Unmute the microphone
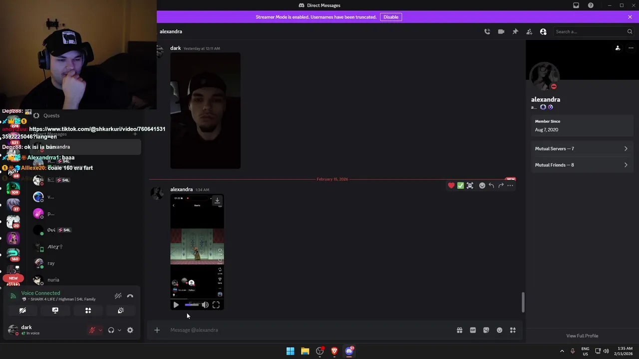 tap(92, 330)
